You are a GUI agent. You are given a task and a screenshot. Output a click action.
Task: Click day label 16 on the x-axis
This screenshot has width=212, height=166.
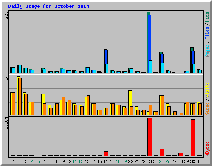coord(106,161)
